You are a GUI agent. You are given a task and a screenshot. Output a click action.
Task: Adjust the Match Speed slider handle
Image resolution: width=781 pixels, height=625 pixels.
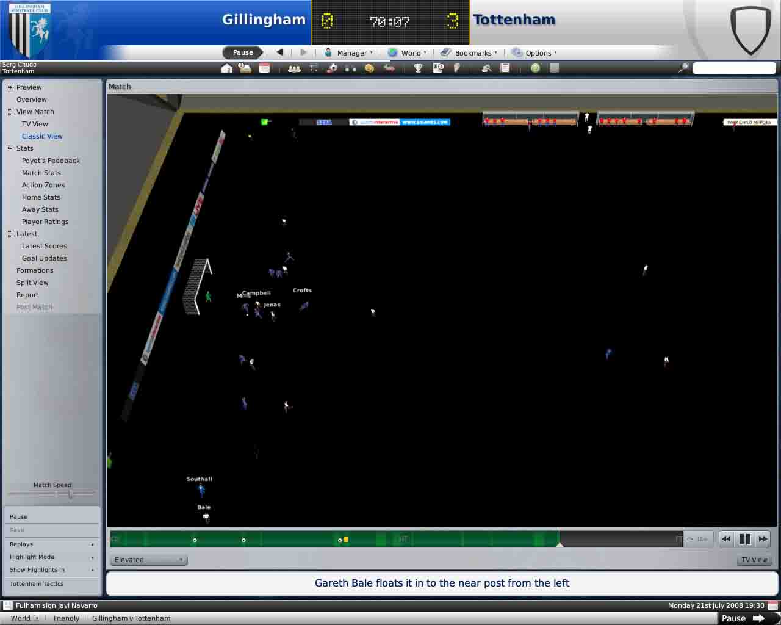click(x=71, y=494)
